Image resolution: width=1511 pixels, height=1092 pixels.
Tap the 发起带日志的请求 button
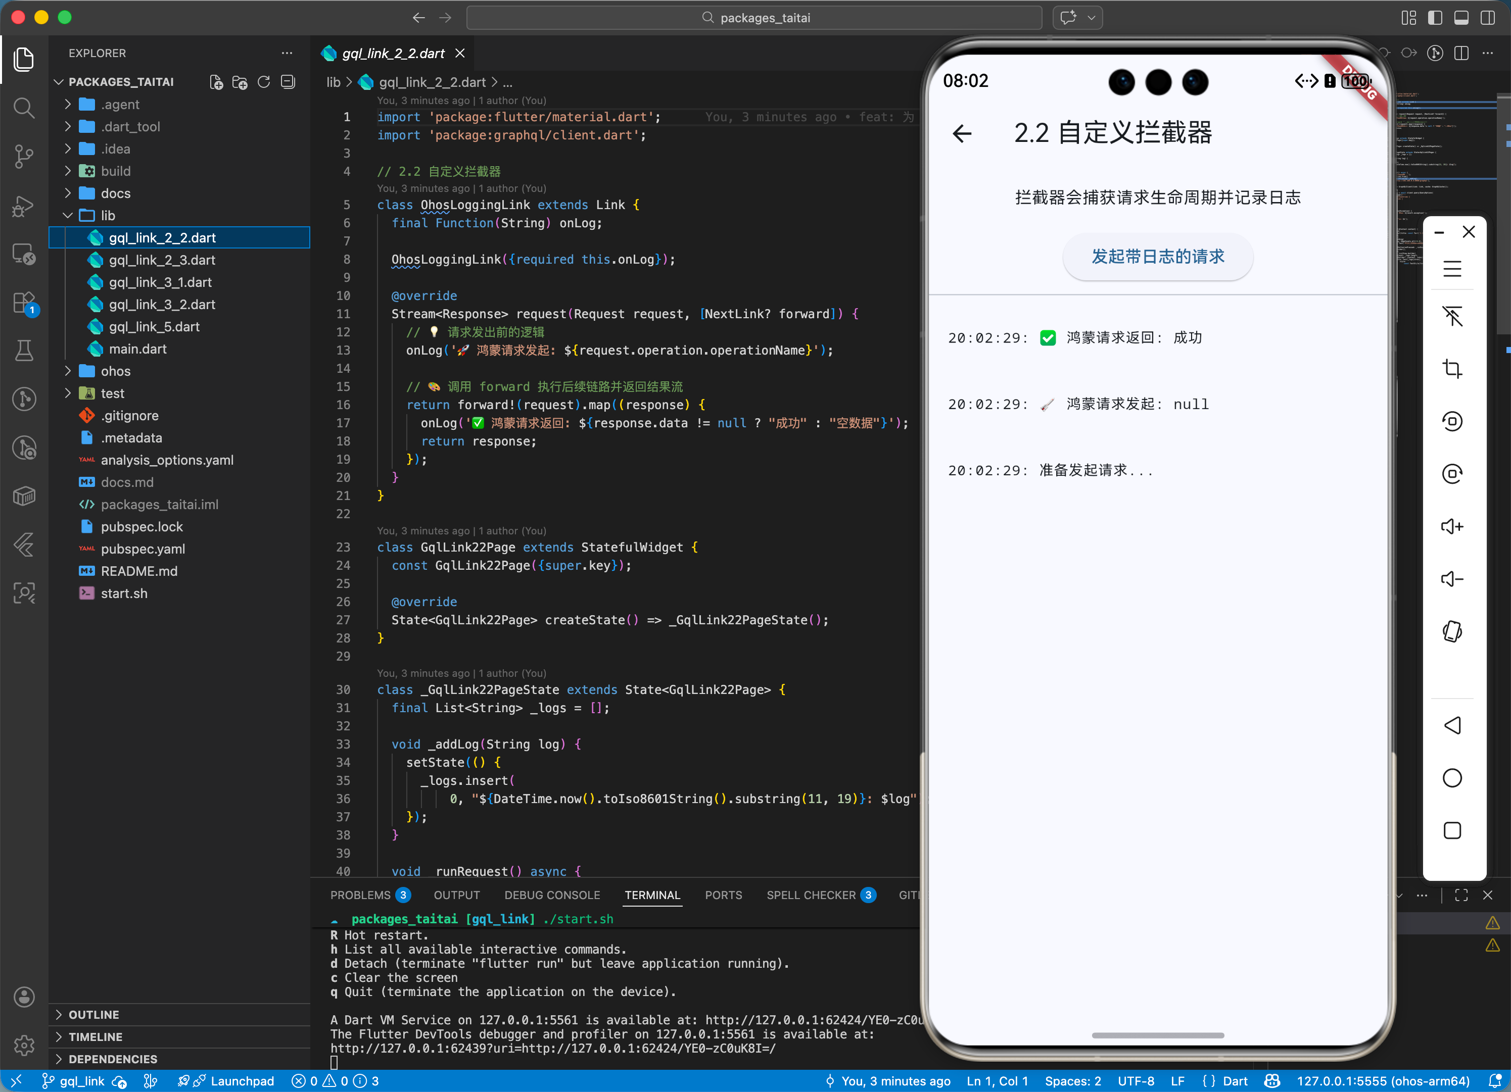click(1157, 257)
